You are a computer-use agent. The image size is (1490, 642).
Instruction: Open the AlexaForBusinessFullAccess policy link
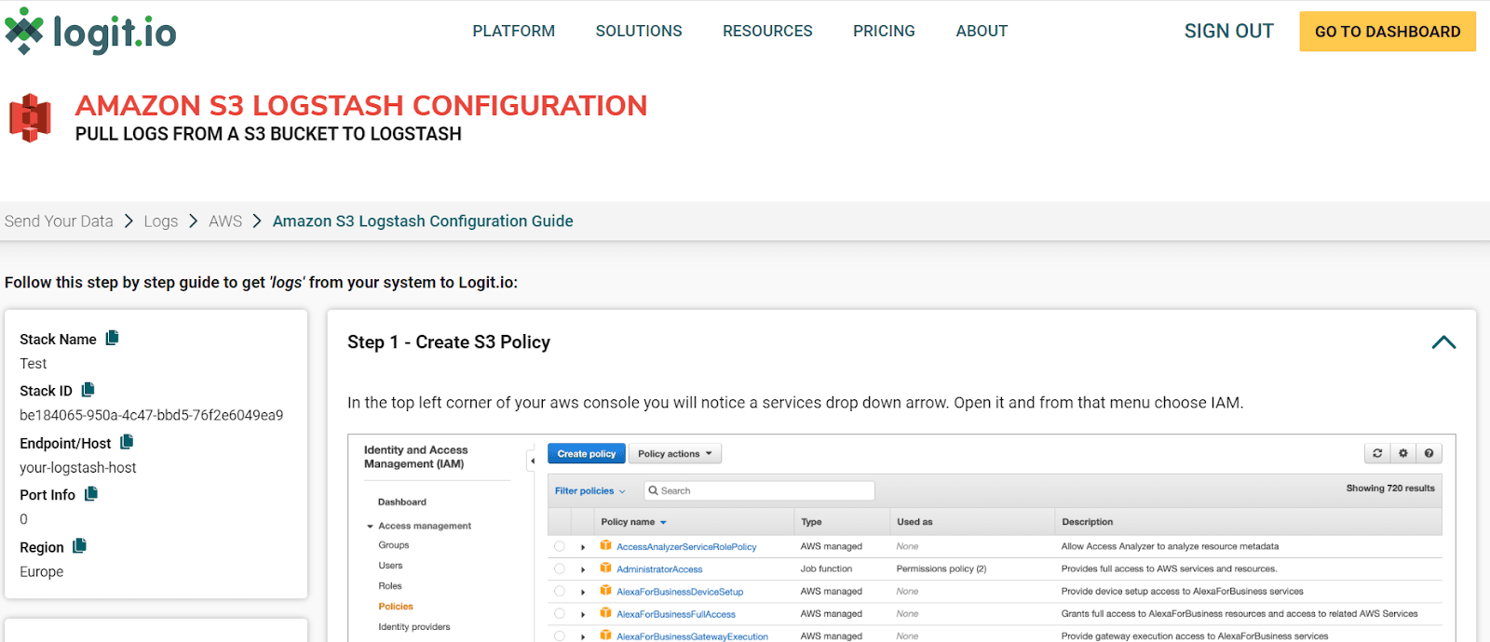pos(676,614)
